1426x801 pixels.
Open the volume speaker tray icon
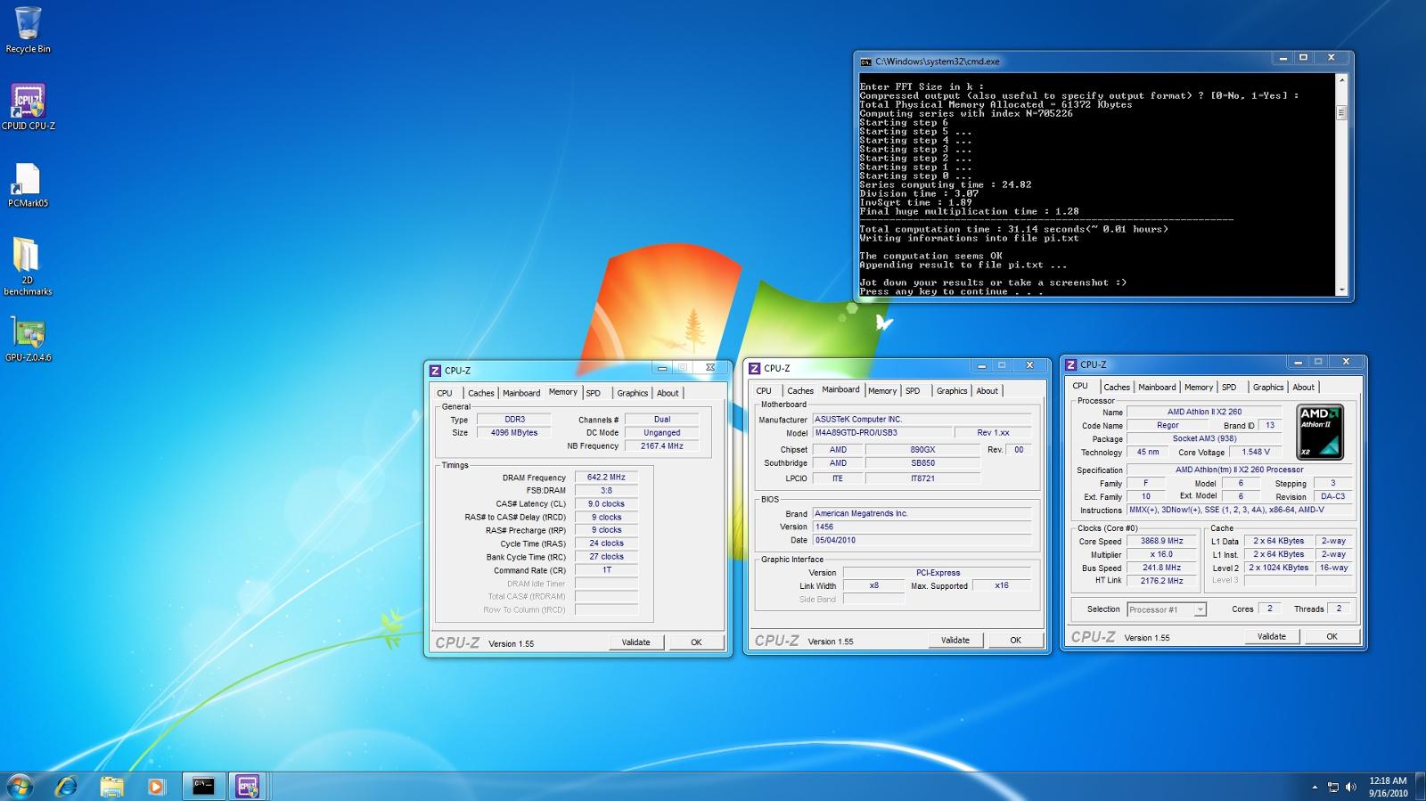[x=1351, y=787]
